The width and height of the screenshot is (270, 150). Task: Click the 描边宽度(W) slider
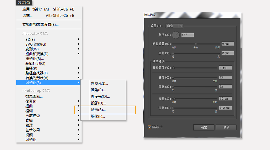(195, 68)
